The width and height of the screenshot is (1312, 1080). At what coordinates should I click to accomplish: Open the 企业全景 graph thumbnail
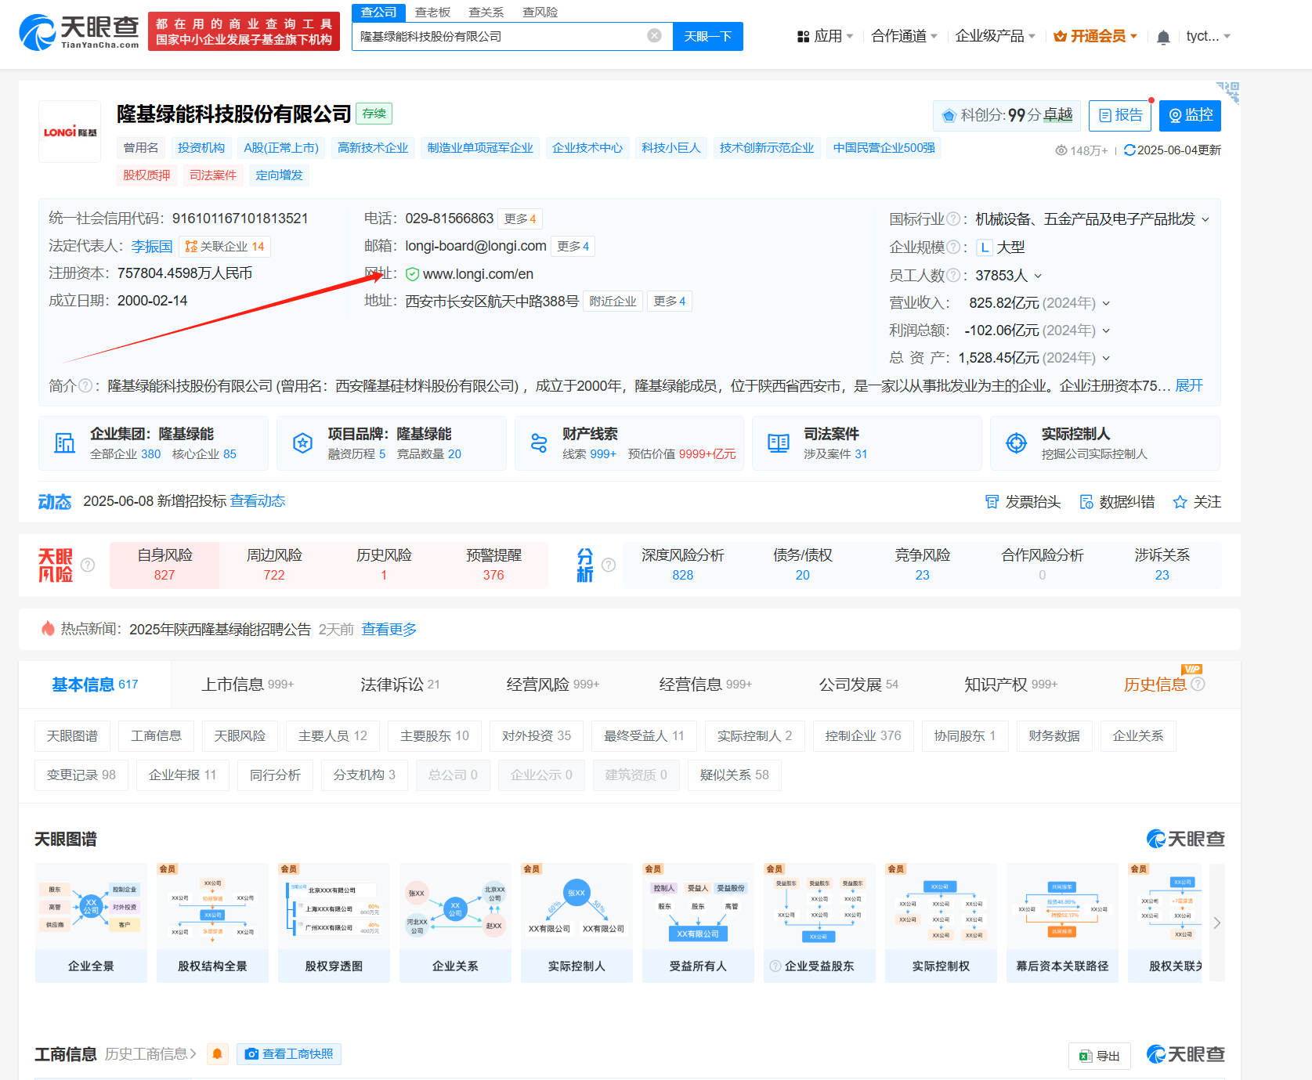tap(91, 923)
